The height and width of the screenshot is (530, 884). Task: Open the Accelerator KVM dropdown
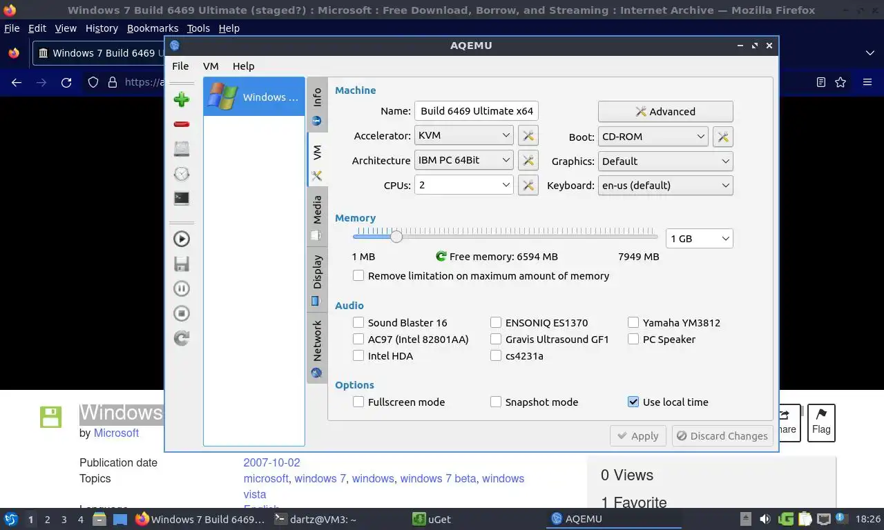(464, 136)
